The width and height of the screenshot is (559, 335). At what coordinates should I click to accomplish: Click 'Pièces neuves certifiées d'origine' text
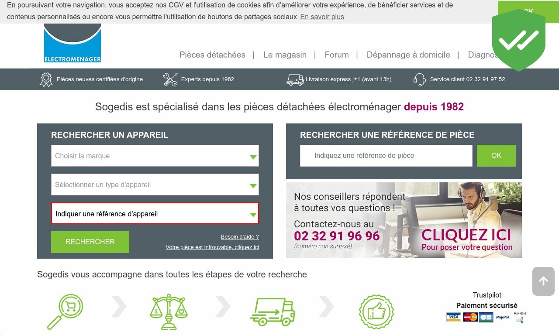100,79
